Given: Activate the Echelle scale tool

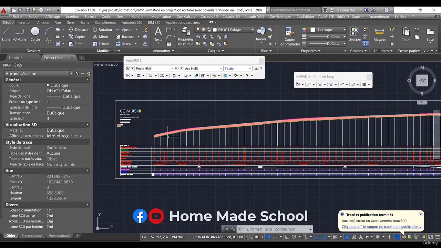Looking at the screenshot, I should click(101, 44).
